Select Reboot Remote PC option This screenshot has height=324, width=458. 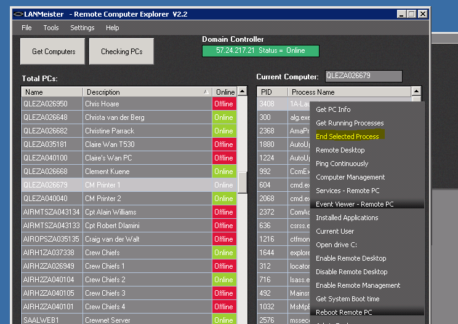click(x=344, y=312)
